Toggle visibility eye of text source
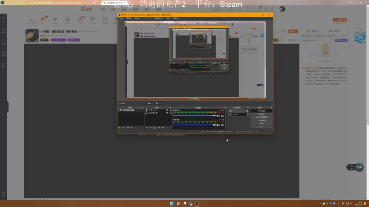Image resolution: width=369 pixels, height=207 pixels. tap(167, 110)
